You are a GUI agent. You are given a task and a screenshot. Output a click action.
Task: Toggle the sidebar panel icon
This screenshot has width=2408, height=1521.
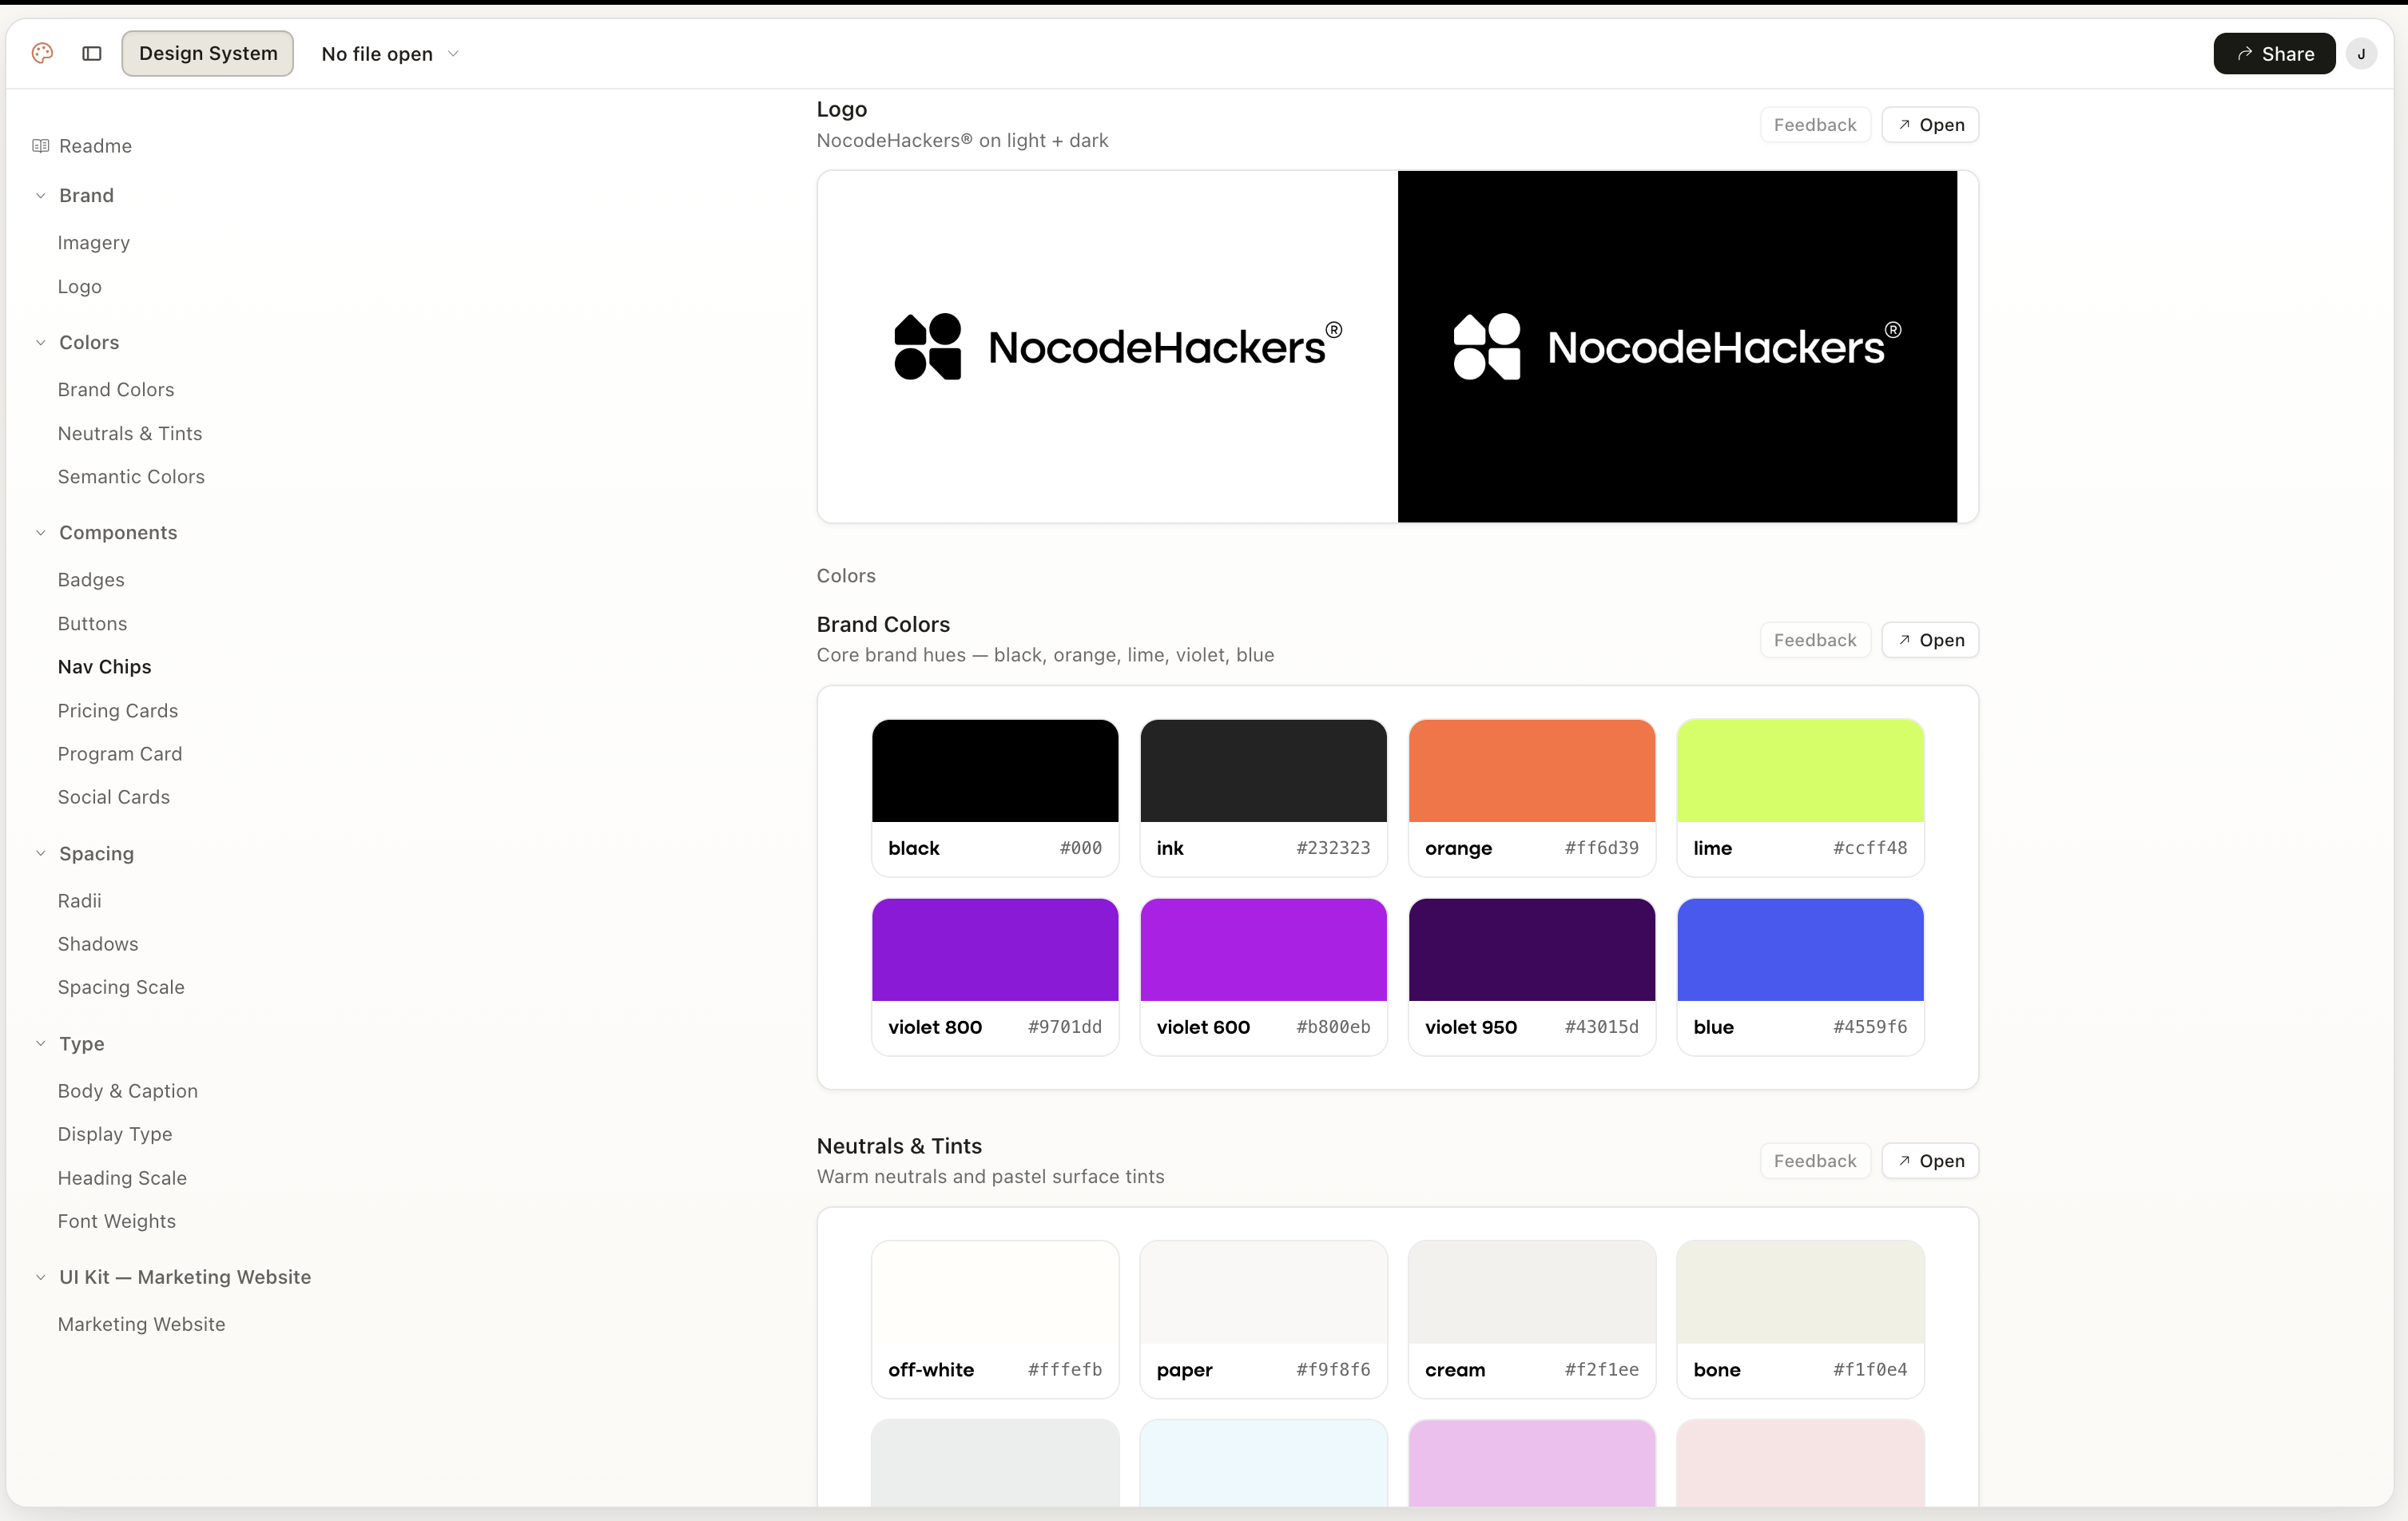(92, 53)
